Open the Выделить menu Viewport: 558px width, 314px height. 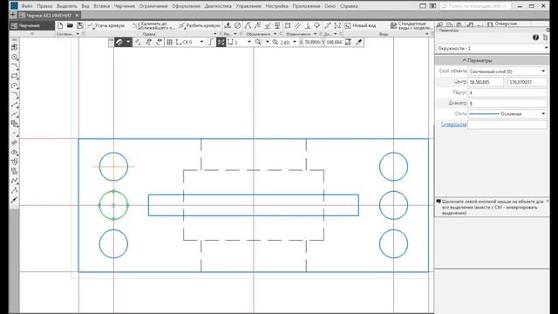66,6
